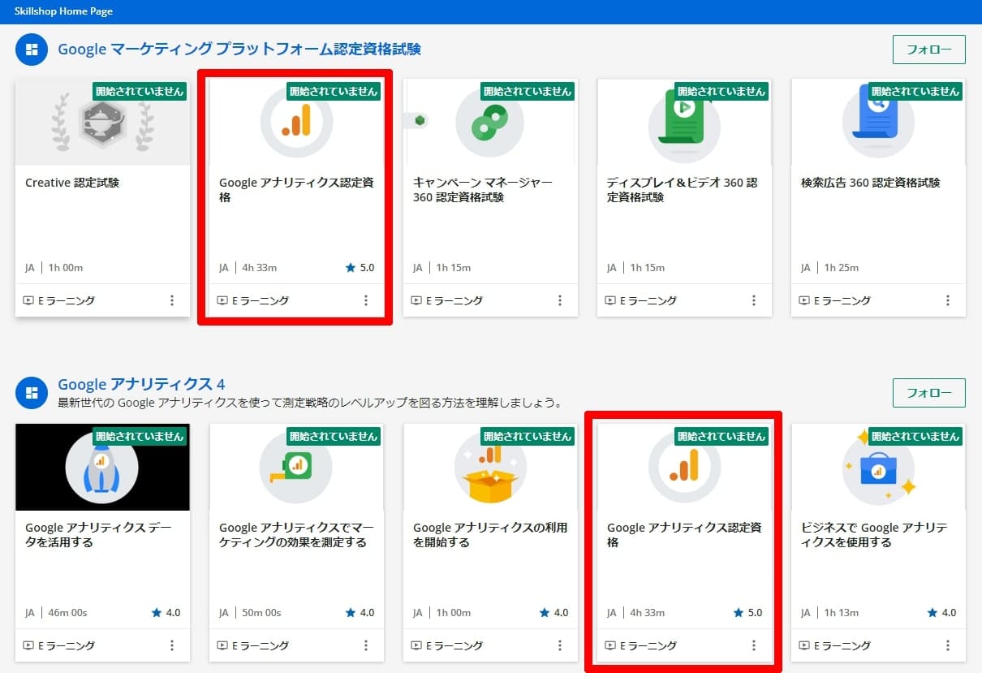Image resolution: width=982 pixels, height=673 pixels.
Task: Click the 1h 00m duration on Creative 認定試験
Action: 66,268
